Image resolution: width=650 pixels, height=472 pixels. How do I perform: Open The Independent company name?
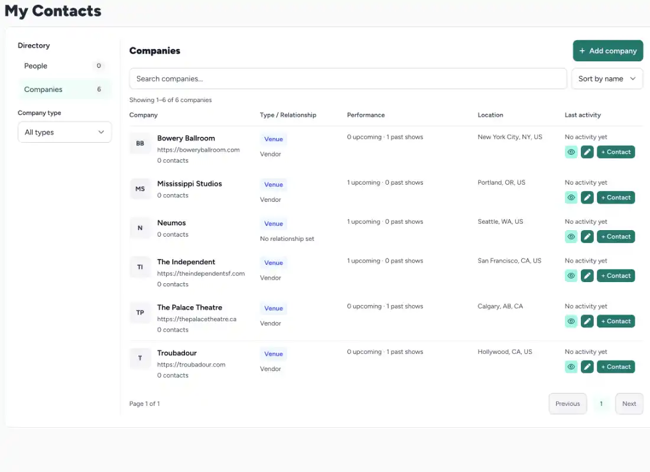pyautogui.click(x=186, y=262)
